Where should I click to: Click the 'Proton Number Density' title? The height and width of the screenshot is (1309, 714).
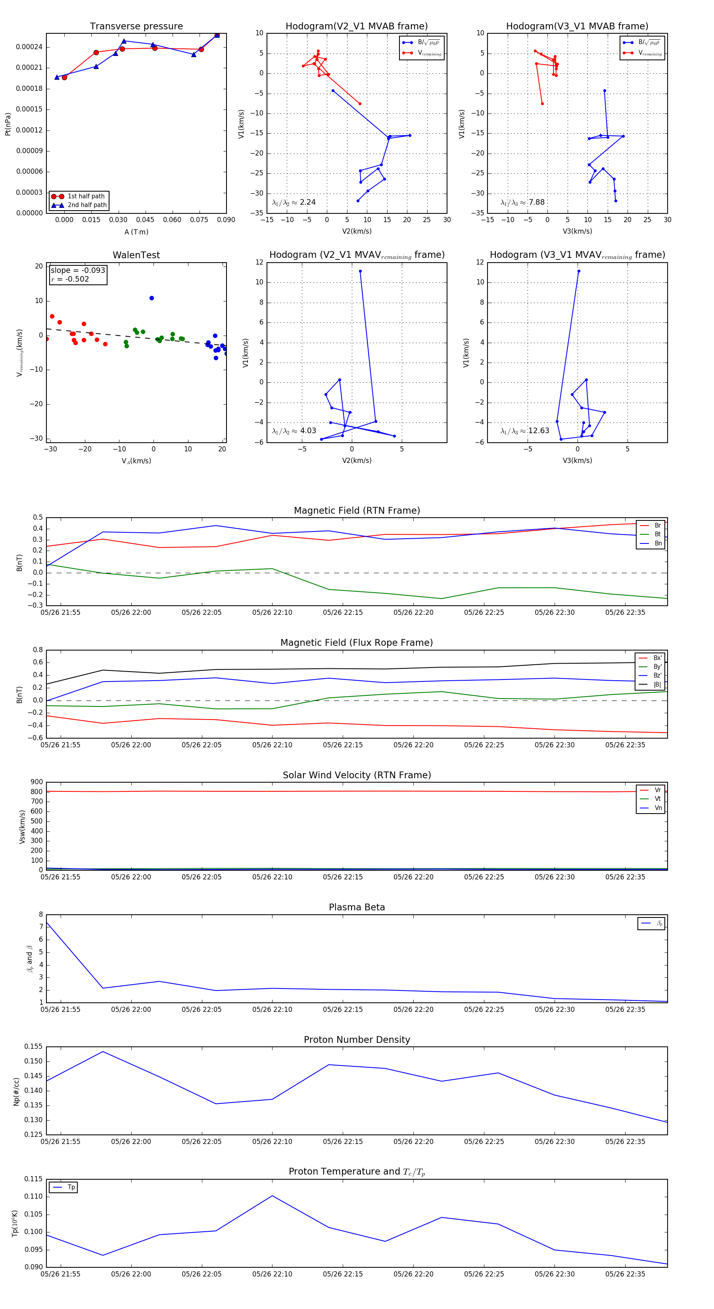coord(357,1040)
